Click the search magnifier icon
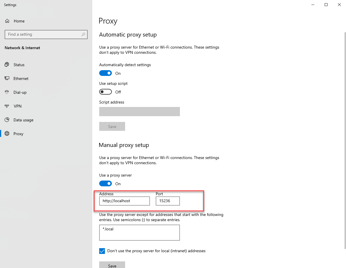346x268 pixels. [83, 34]
